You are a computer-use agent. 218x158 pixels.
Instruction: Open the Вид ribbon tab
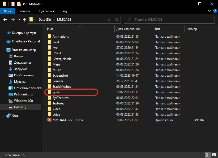tap(64, 11)
